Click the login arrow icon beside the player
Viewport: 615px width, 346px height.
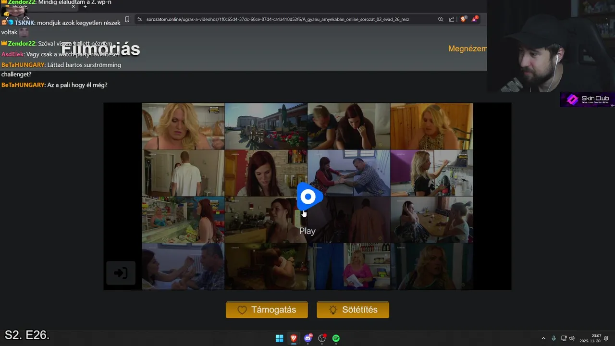[121, 273]
